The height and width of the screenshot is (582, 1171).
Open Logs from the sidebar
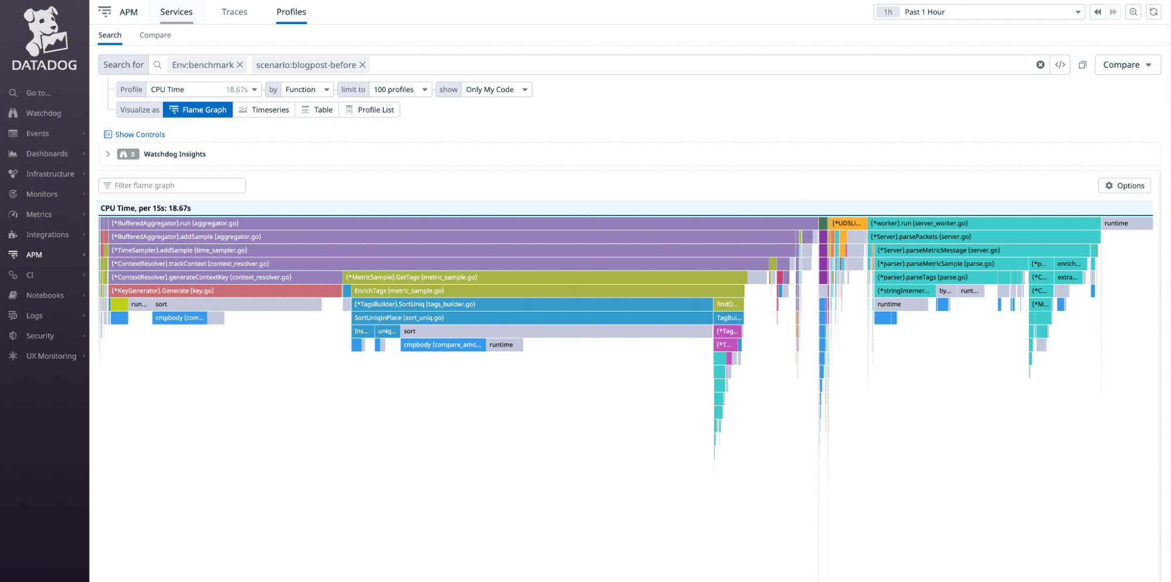(x=35, y=315)
